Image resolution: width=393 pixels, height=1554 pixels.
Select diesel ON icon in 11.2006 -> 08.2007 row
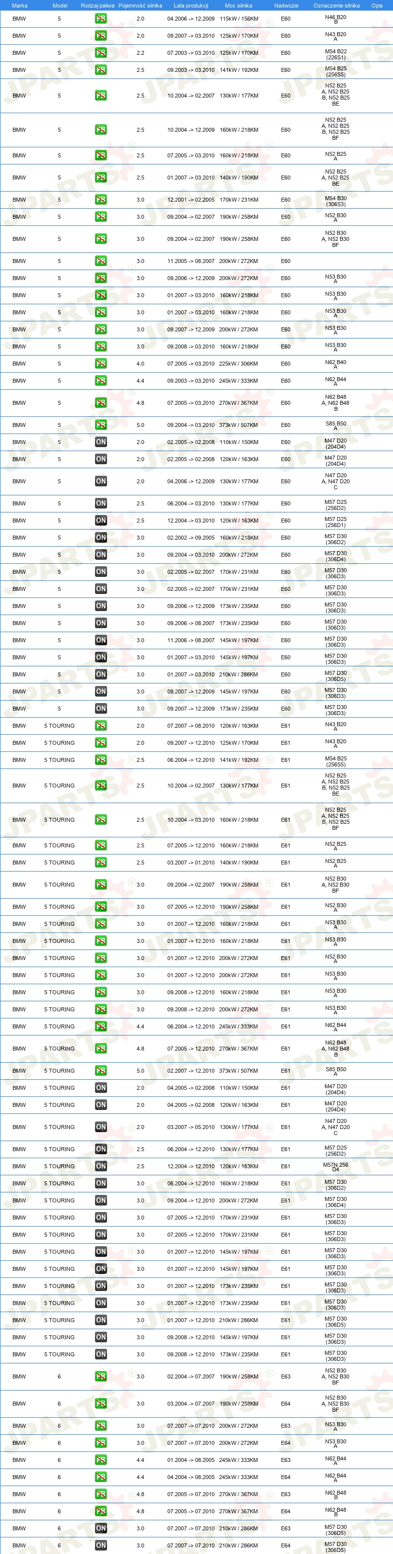101,640
